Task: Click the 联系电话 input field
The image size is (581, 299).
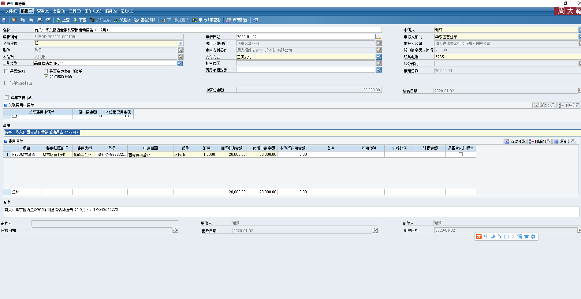Action: coord(505,57)
